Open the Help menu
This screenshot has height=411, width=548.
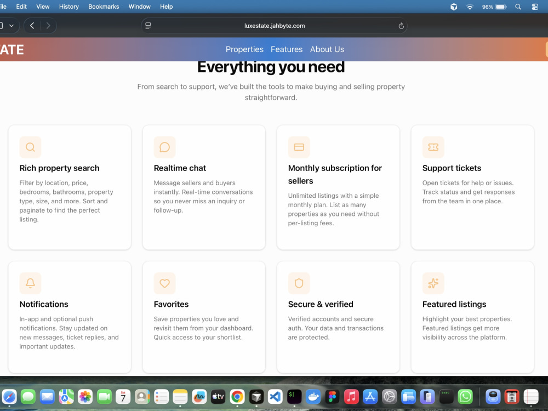167,7
